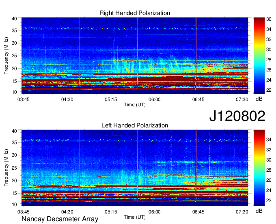Click 'Time (UT)' axis label under Left Handed plot
Screen dimensions: 276x224
point(135,217)
